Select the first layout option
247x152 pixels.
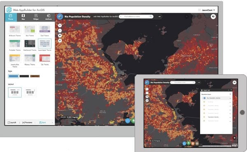[15, 92]
